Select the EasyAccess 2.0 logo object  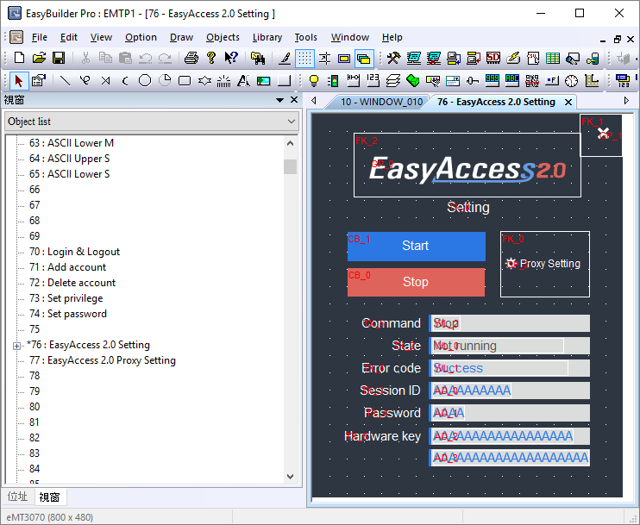click(x=467, y=166)
